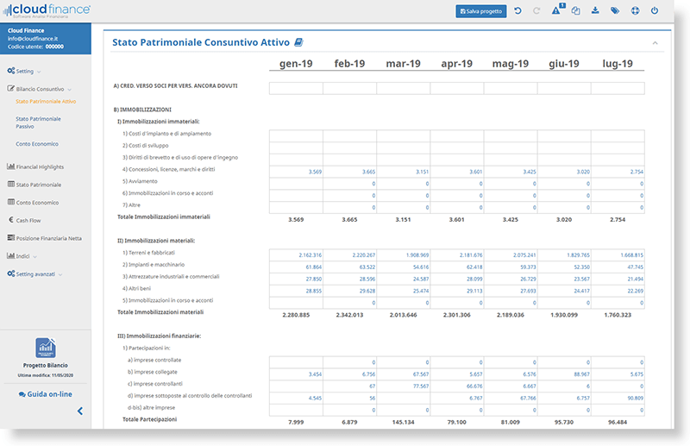This screenshot has height=446, width=690.
Task: Click gen-19 Terreni e fabbricati value 2.162.316
Action: point(296,255)
